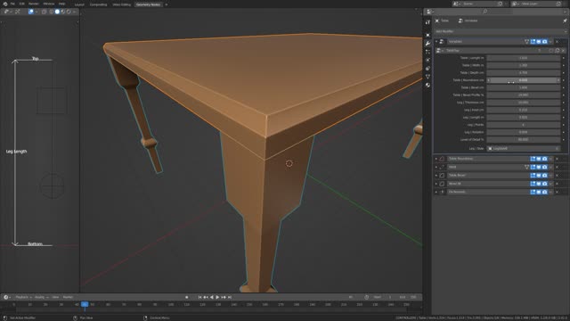Screen dimensions: 570x321
Task: Toggle X-ray in viewport header
Action: pos(44,12)
